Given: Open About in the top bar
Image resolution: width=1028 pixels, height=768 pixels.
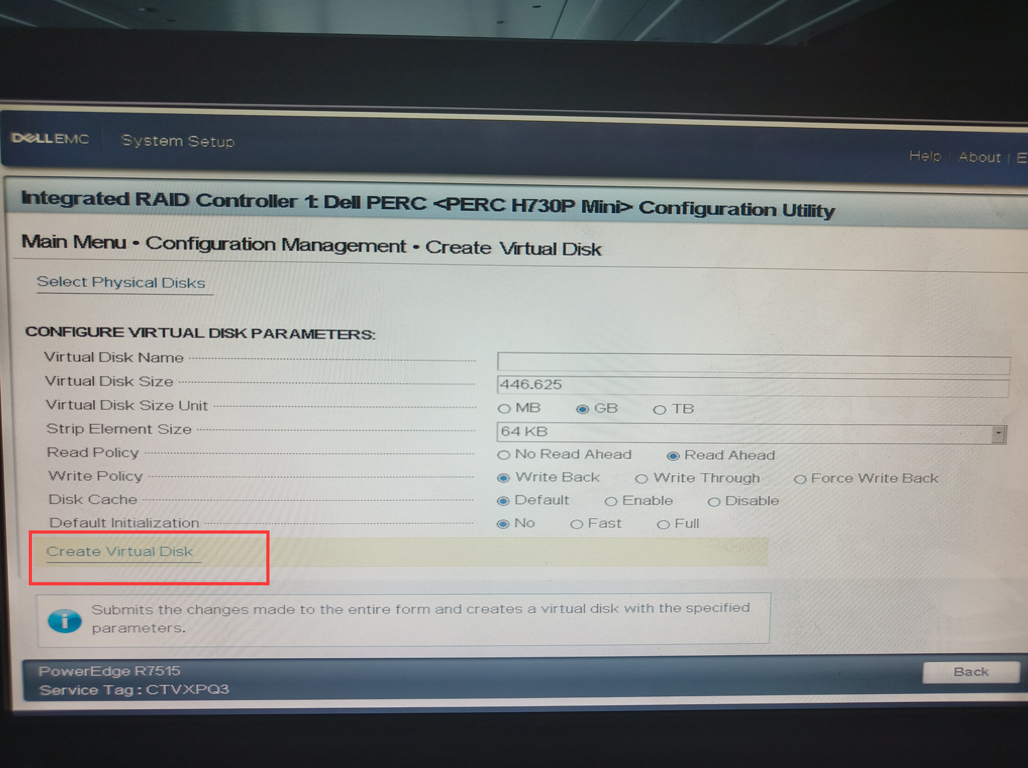Looking at the screenshot, I should point(979,157).
